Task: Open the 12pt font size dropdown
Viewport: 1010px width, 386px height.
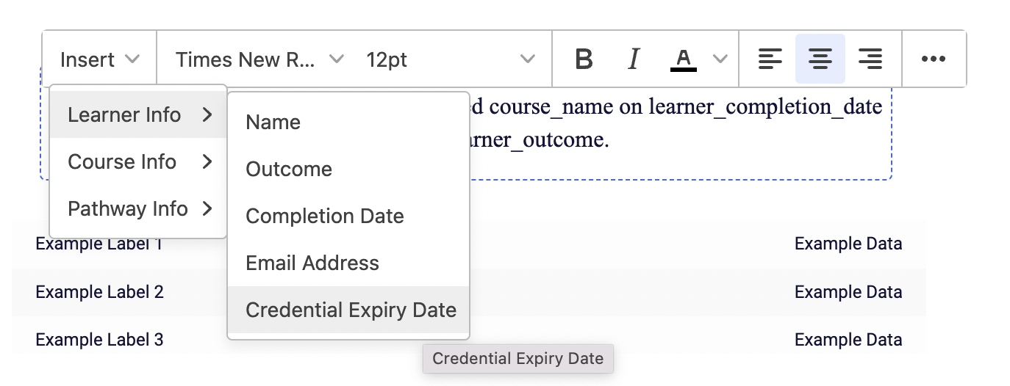Action: click(x=451, y=59)
